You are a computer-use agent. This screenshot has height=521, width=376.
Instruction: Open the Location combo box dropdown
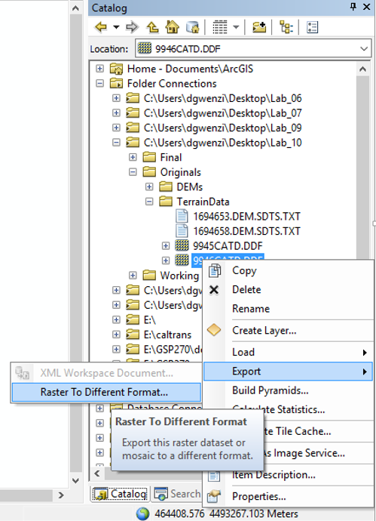click(x=364, y=49)
